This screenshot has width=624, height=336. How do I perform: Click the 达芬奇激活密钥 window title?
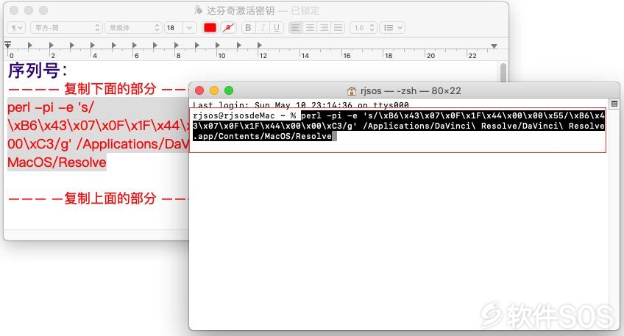click(241, 10)
